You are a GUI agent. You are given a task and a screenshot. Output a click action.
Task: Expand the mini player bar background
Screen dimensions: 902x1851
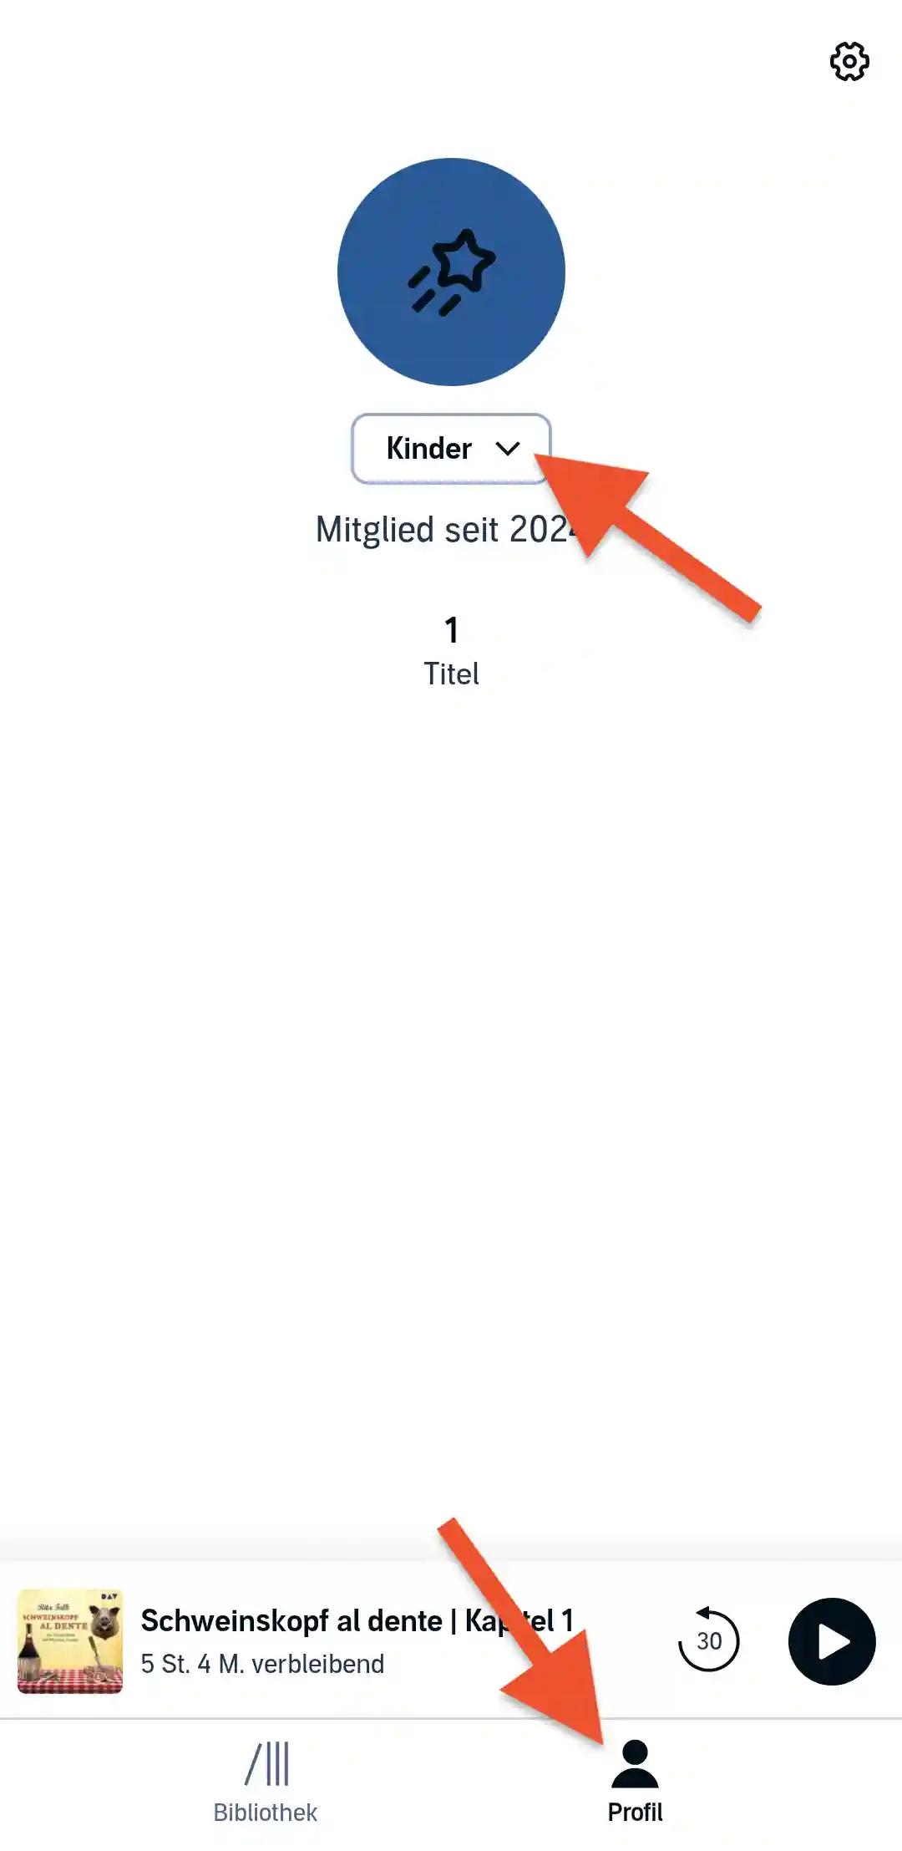451,1641
